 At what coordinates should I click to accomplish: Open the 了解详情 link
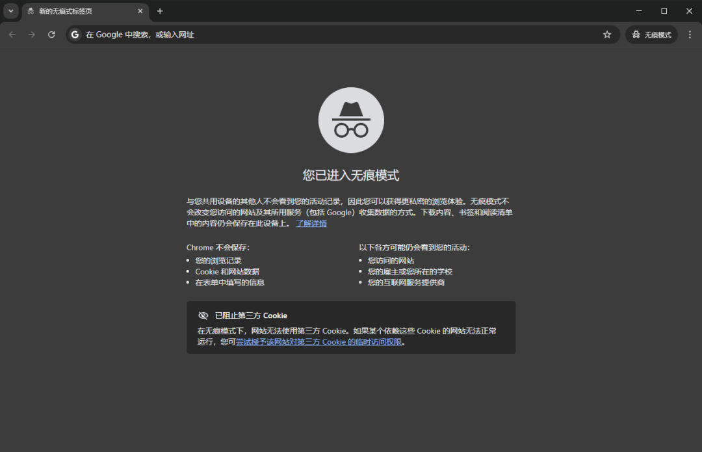point(311,224)
